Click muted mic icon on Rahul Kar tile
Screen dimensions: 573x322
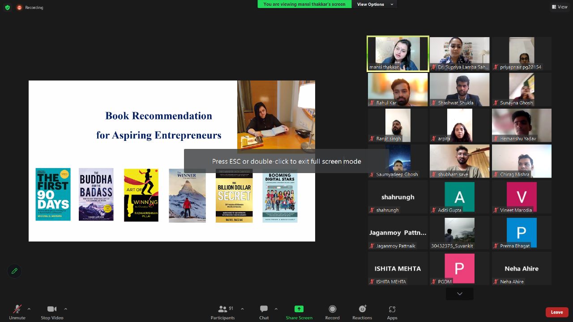pos(372,103)
